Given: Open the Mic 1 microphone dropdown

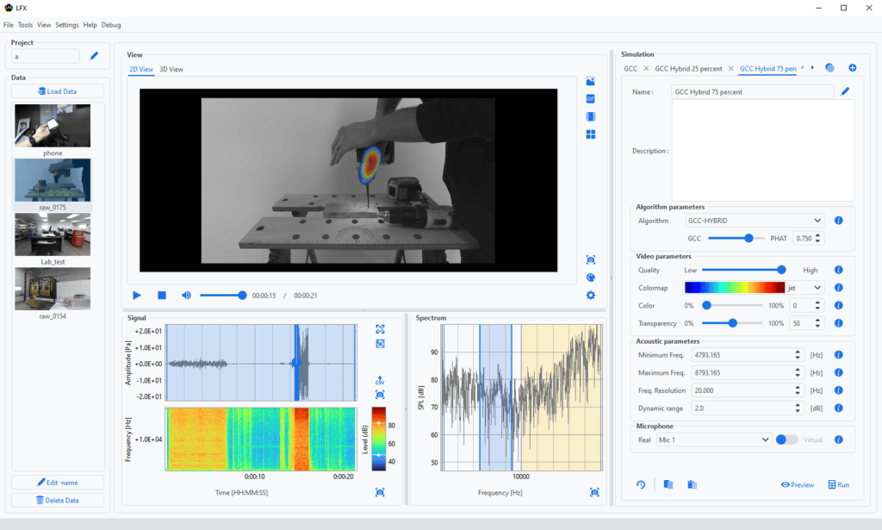Looking at the screenshot, I should click(713, 440).
